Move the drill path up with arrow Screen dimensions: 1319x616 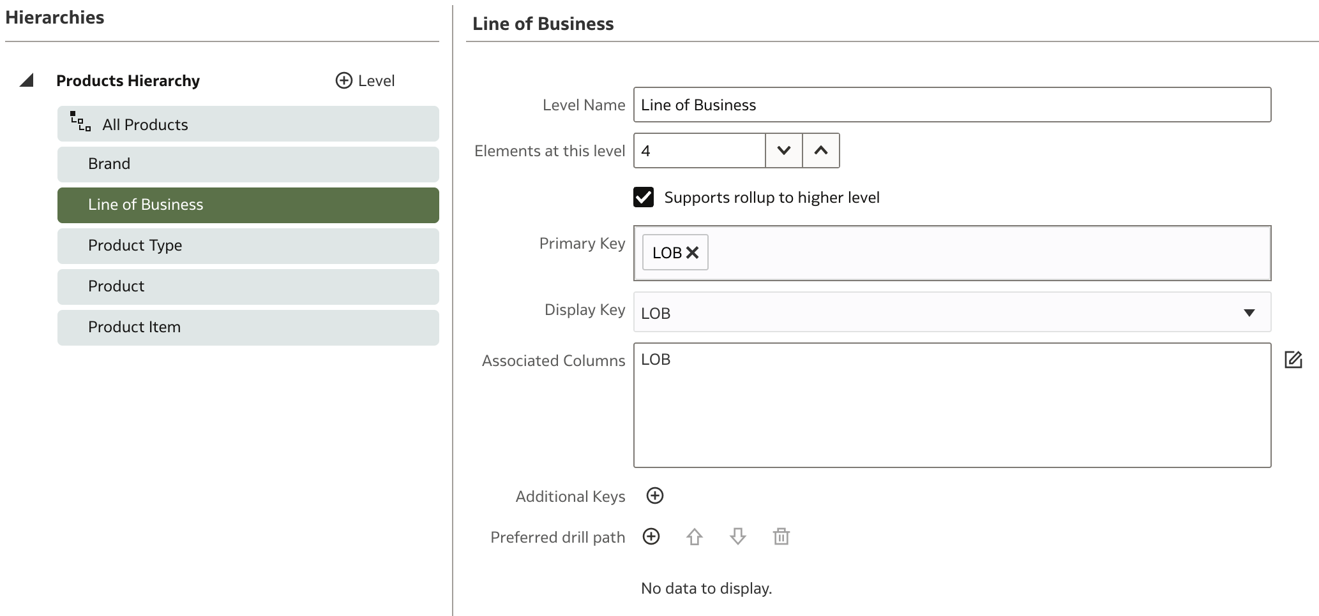click(x=695, y=537)
